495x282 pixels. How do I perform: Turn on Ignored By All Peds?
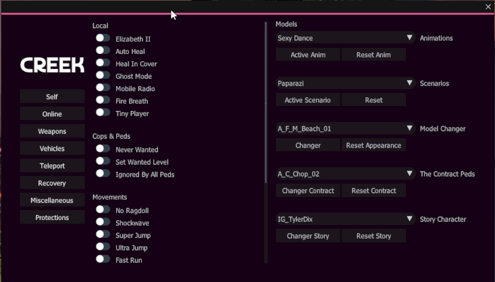coord(103,174)
